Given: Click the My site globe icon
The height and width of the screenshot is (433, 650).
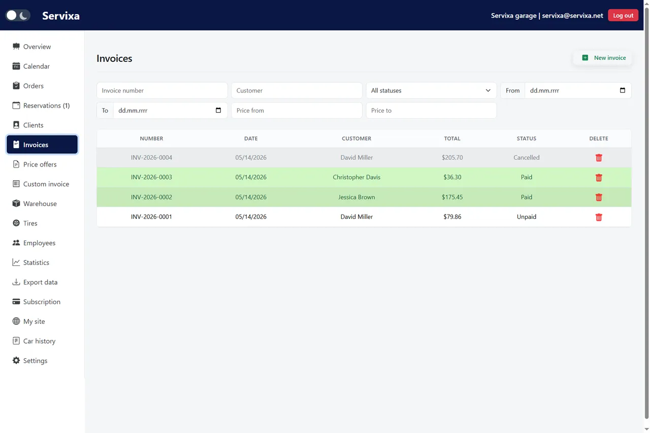Looking at the screenshot, I should pyautogui.click(x=16, y=321).
